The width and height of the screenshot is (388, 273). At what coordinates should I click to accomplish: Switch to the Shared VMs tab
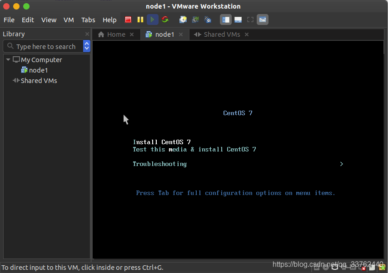(222, 34)
